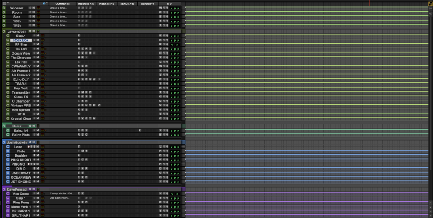This screenshot has width=433, height=218.
Task: Open insert D on the Mono Verb 1 track
Action: click(x=79, y=207)
